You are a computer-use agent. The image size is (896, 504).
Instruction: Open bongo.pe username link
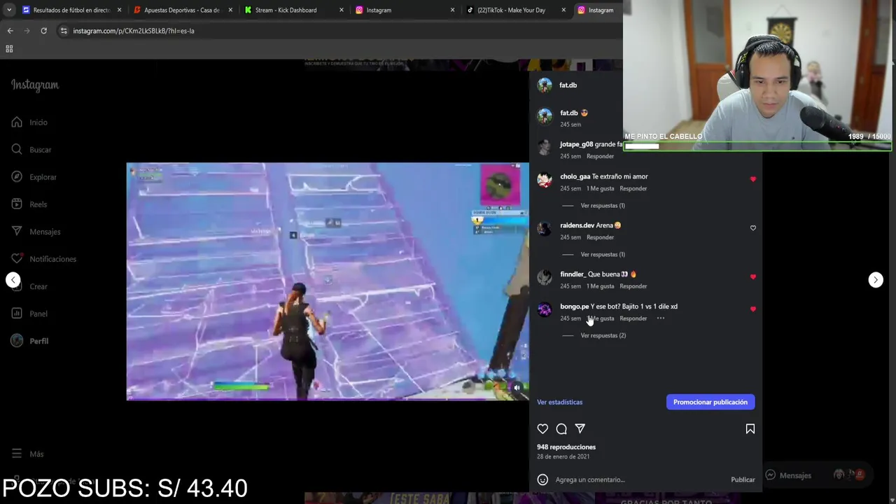click(x=574, y=307)
